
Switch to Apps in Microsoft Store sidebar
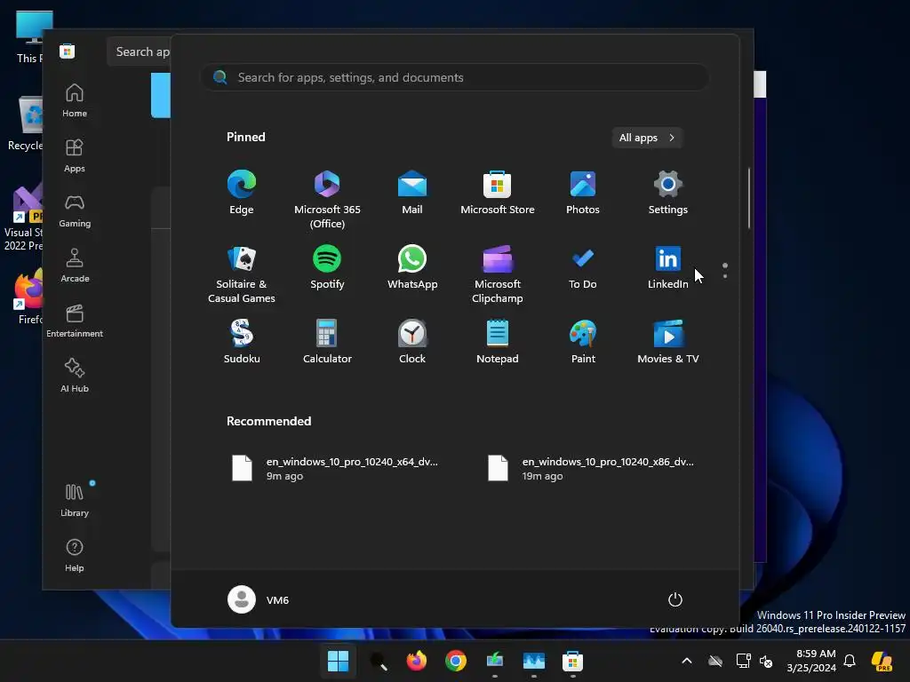pos(75,156)
